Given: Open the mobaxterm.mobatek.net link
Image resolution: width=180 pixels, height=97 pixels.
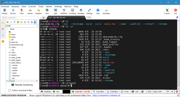Looking at the screenshot, I should 106,95.
